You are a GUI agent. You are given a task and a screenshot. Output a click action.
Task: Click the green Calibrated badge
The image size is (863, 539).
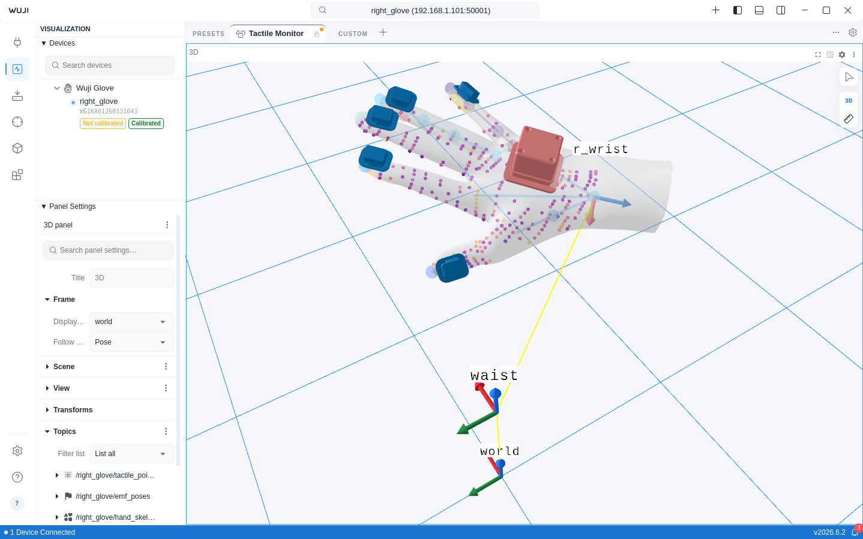(146, 124)
